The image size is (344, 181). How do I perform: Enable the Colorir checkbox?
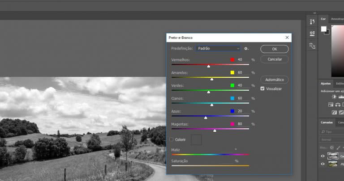tap(172, 139)
